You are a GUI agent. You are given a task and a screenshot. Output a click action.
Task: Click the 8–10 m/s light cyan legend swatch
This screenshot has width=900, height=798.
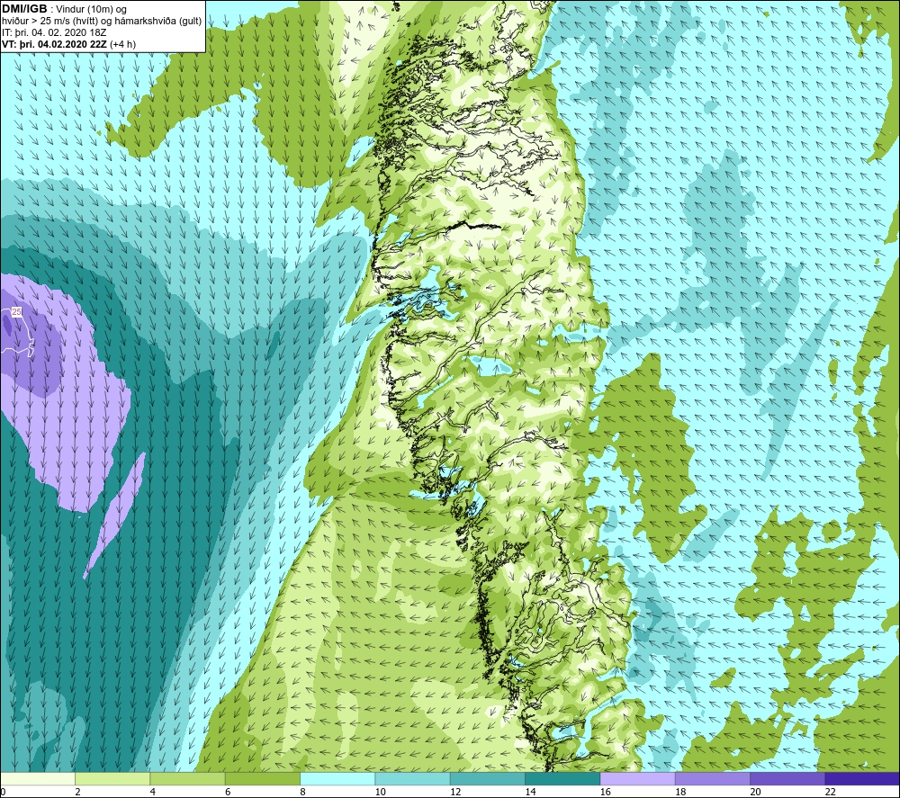point(337,778)
